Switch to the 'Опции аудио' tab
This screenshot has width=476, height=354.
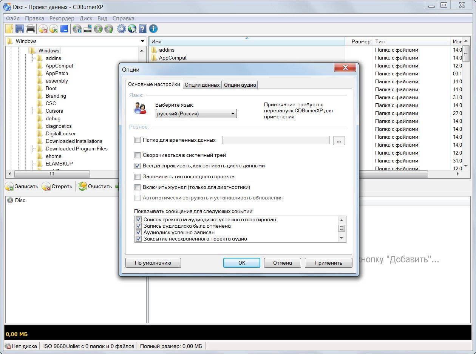click(x=240, y=85)
